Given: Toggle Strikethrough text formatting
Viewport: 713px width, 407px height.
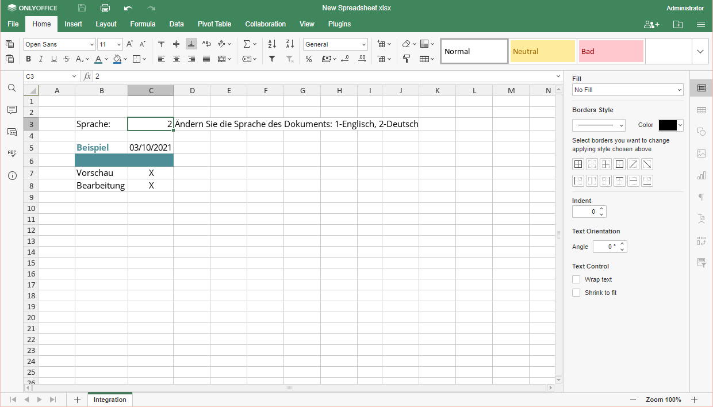Looking at the screenshot, I should point(67,59).
